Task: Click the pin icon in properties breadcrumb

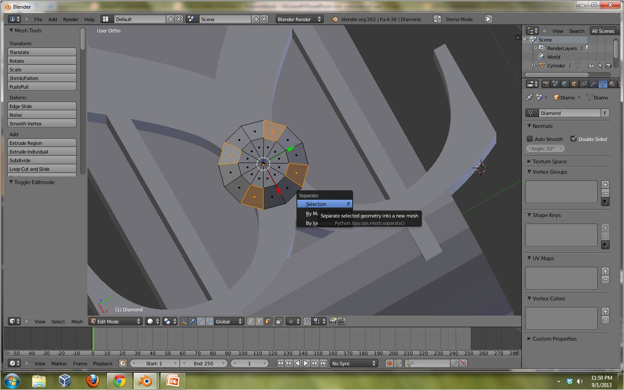Action: point(529,97)
